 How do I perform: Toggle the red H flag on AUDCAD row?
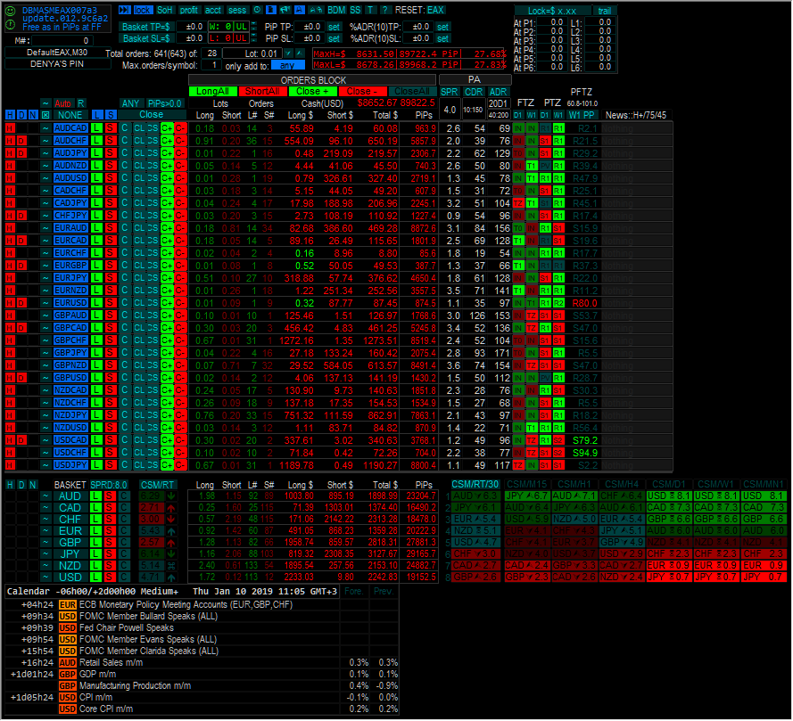tap(10, 128)
